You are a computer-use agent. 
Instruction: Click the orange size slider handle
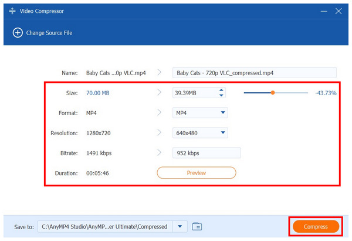(272, 93)
